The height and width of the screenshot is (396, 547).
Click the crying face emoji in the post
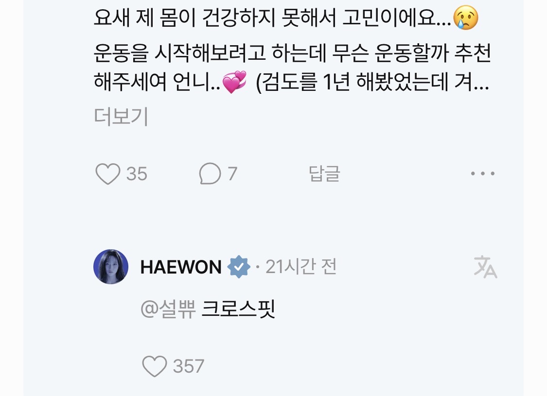tap(465, 17)
